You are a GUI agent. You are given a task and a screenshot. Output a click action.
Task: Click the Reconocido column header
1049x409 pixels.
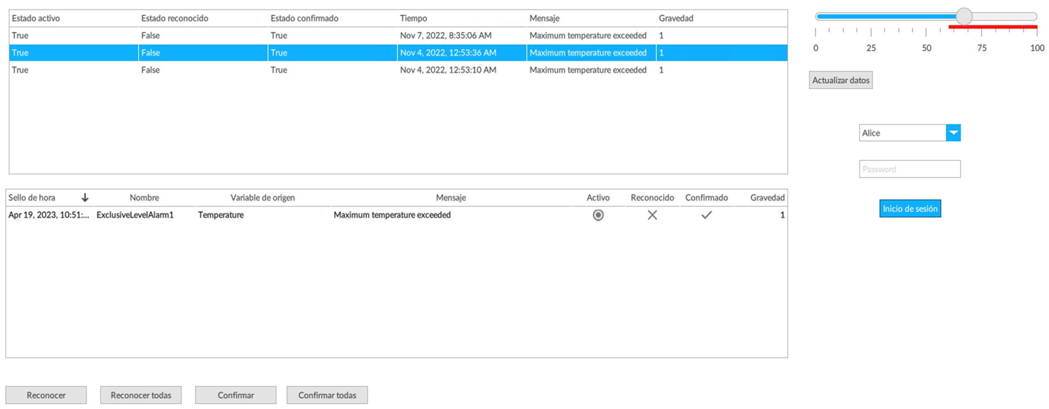tap(652, 197)
